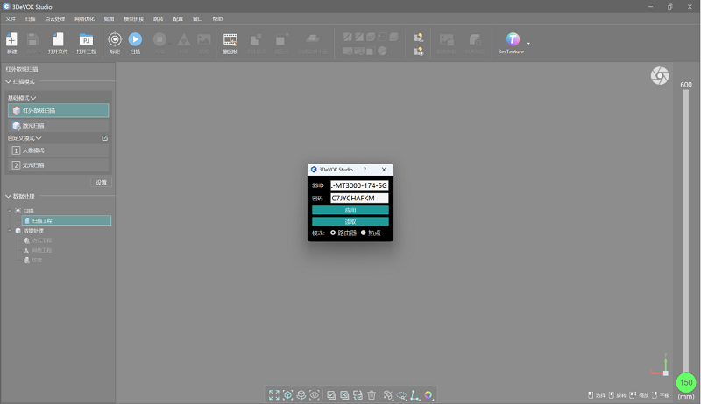Open the 模型拼接 menu
This screenshot has height=404, width=701.
pos(134,18)
